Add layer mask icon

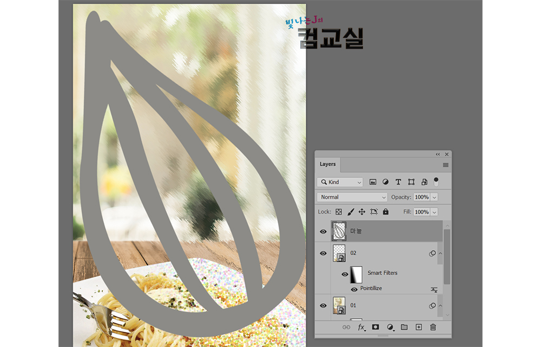click(375, 327)
